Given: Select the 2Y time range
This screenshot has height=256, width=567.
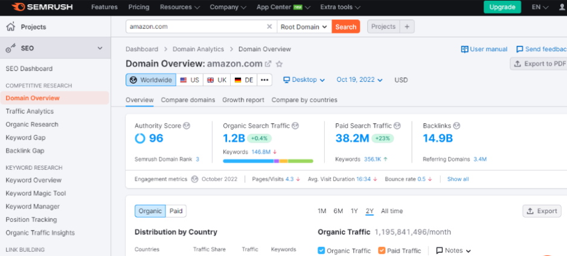Looking at the screenshot, I should coord(370,211).
